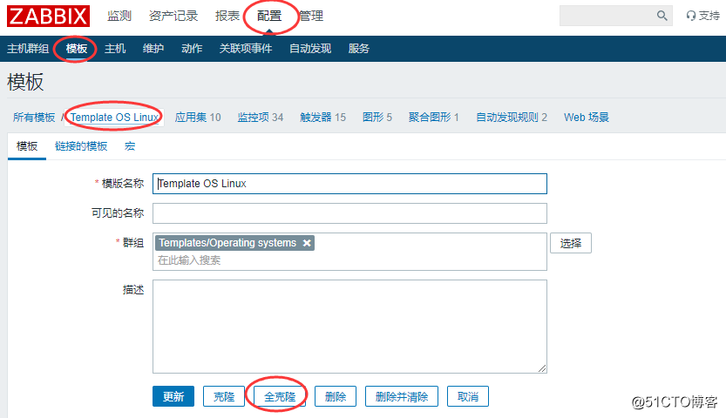Image resolution: width=726 pixels, height=418 pixels.
Task: Click the 选择 button
Action: 570,243
